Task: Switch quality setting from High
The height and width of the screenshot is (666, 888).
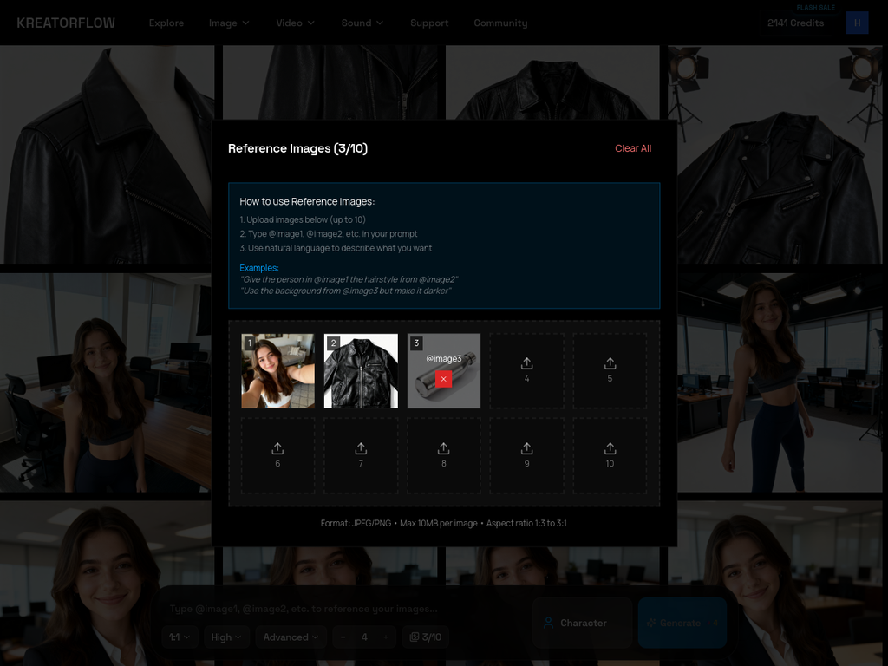Action: click(x=225, y=637)
